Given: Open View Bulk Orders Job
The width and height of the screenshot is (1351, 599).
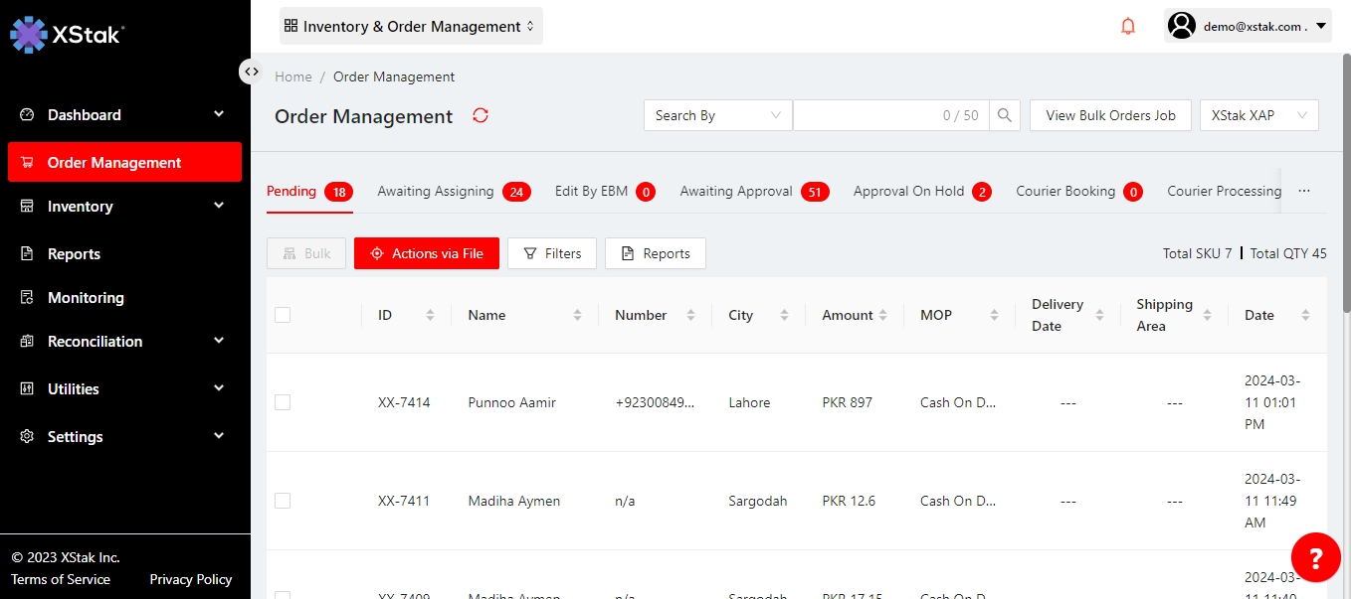Looking at the screenshot, I should click(x=1110, y=115).
